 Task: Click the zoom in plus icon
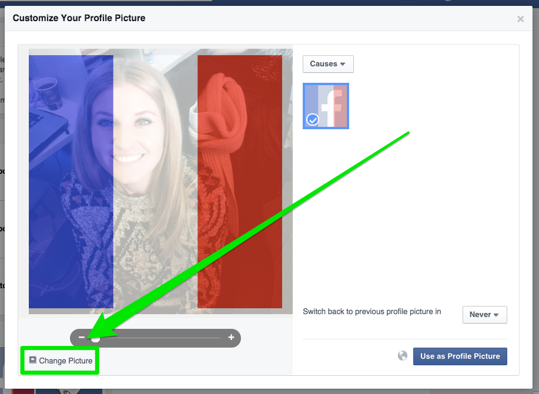coord(231,338)
